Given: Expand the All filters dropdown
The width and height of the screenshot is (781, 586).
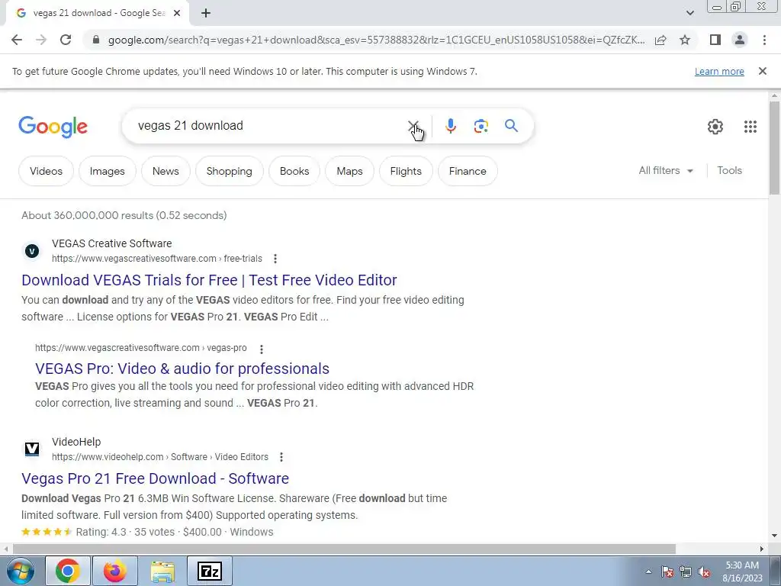Looking at the screenshot, I should (x=666, y=170).
